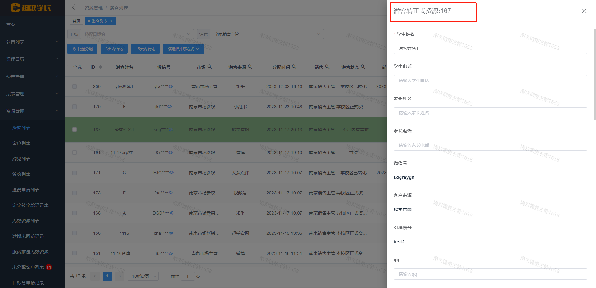Click the search icon next to 分配时间 header

coord(294,67)
